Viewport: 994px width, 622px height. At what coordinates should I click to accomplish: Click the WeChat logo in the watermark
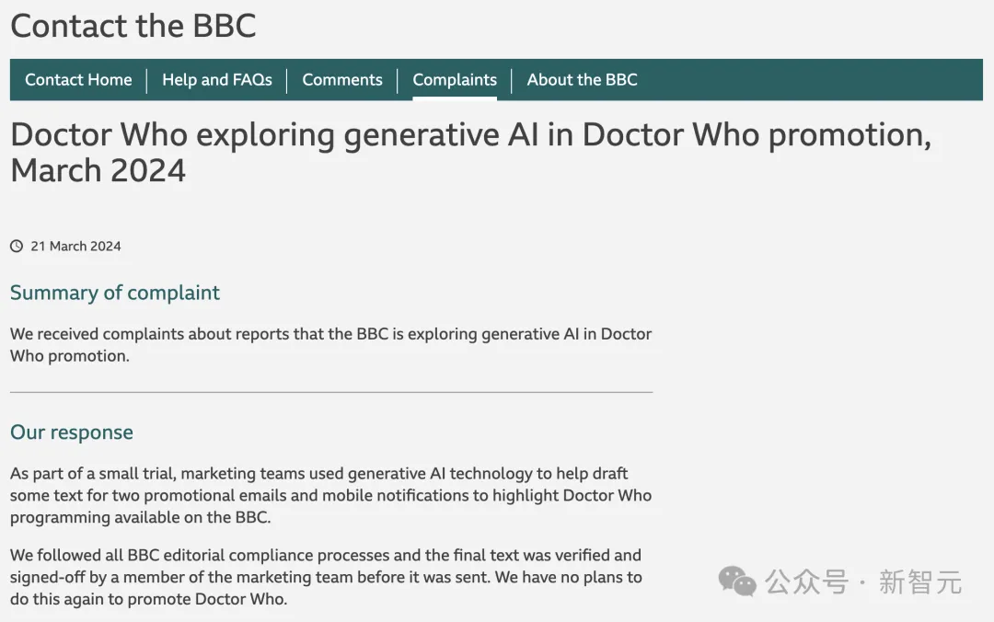pos(737,581)
